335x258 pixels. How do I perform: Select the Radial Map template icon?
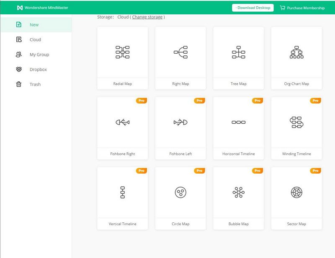[122, 52]
